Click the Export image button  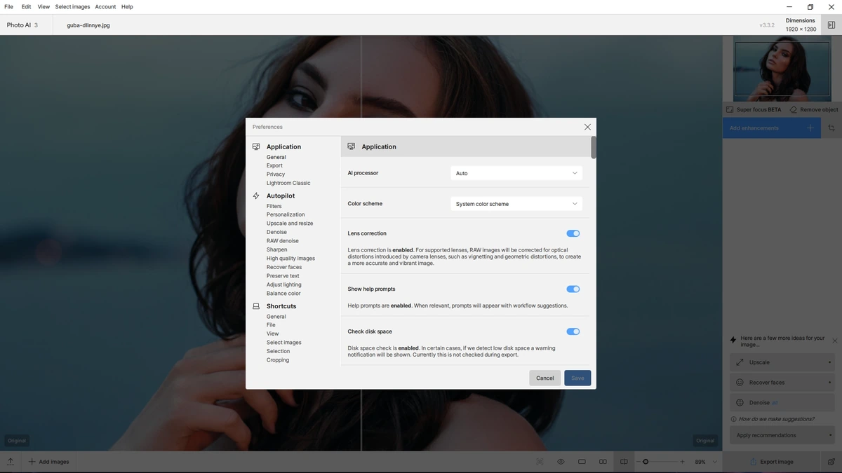coord(771,462)
